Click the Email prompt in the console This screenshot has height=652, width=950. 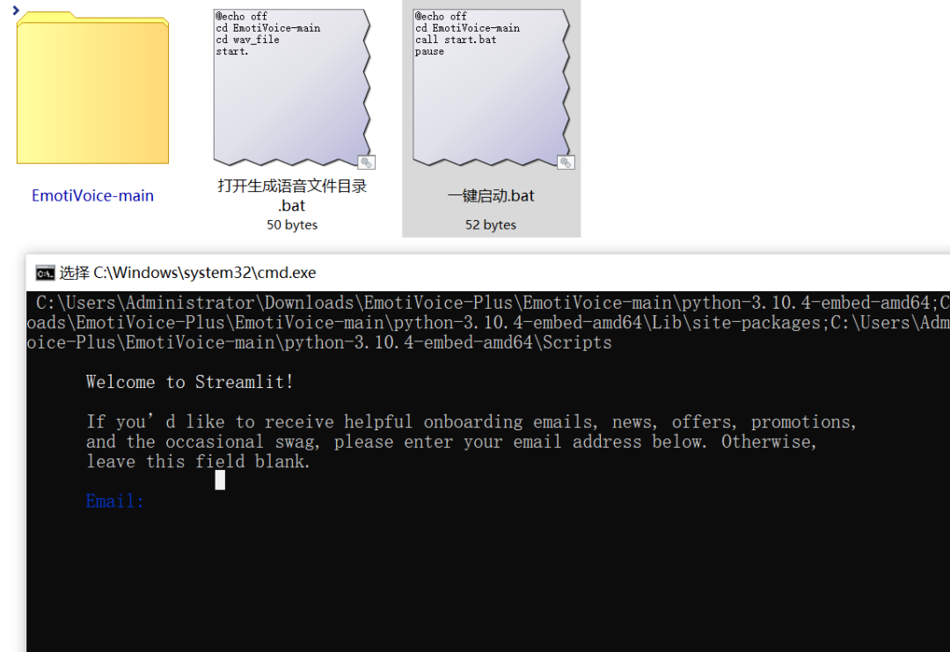coord(114,502)
